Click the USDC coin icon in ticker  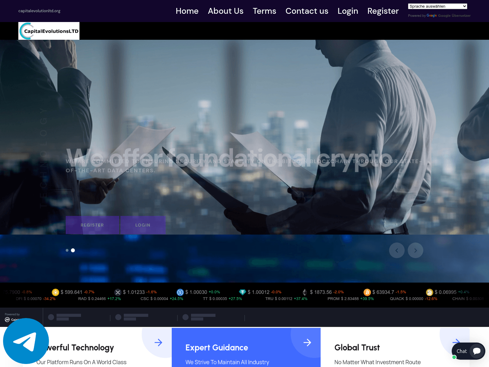[x=180, y=292]
